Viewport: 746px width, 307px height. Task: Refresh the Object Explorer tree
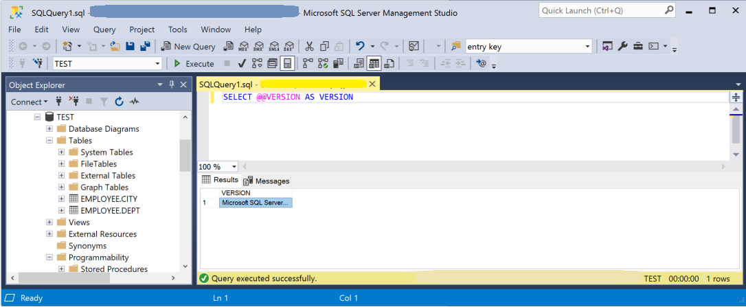(x=119, y=102)
